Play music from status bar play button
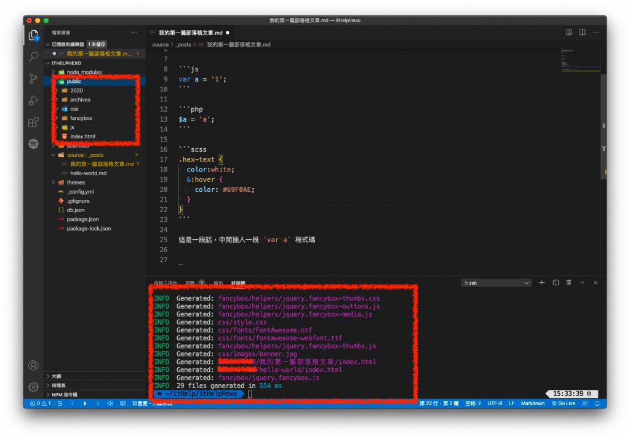This screenshot has height=439, width=630. click(x=85, y=404)
